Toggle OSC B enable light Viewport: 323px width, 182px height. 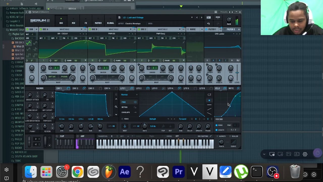tap(89, 29)
